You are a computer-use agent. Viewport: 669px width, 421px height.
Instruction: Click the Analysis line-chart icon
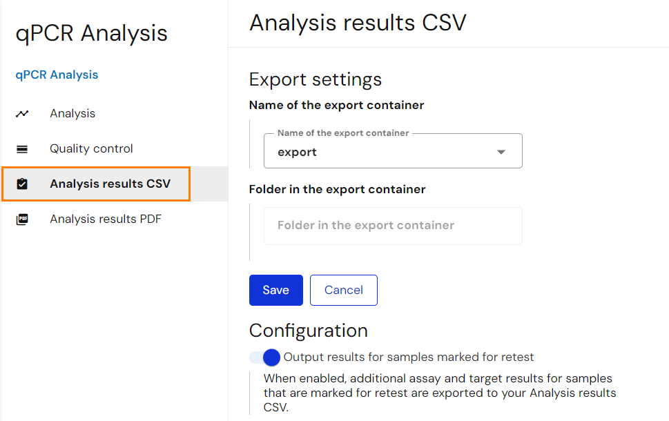[x=22, y=113]
